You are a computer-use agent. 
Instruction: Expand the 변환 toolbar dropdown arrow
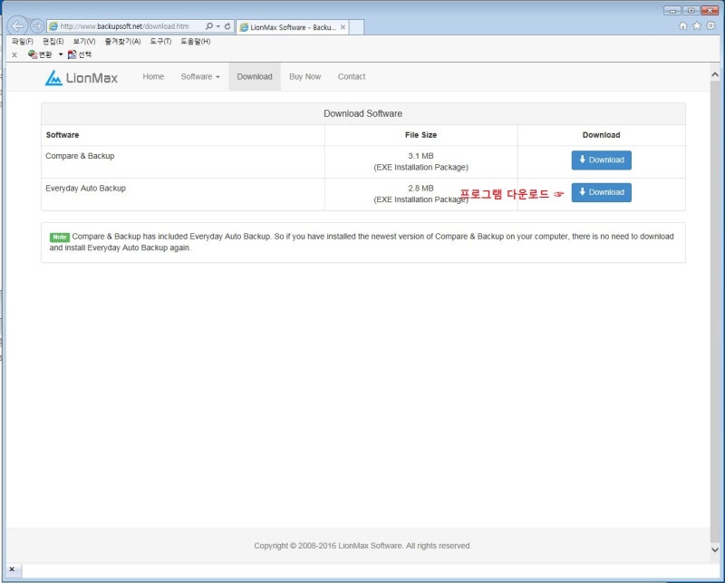tap(59, 53)
